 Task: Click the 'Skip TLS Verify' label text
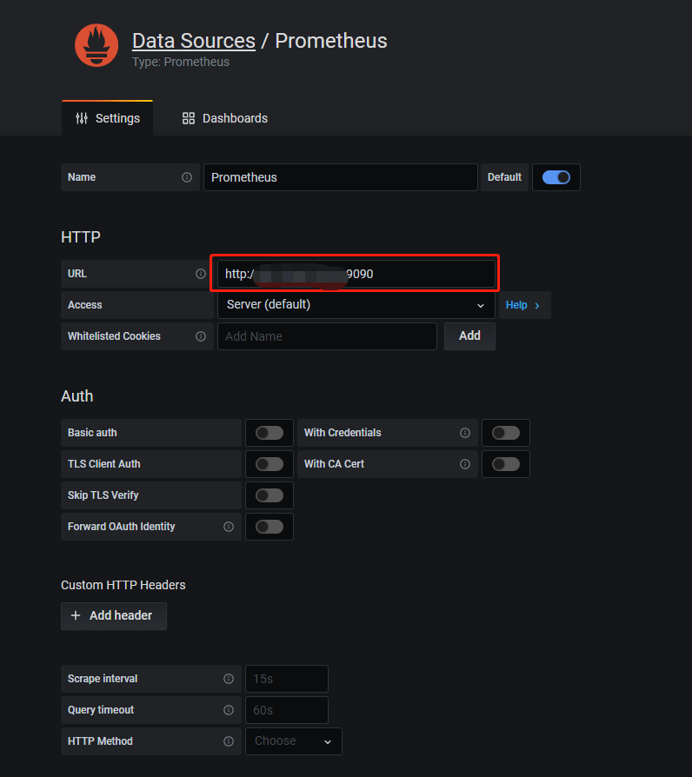tap(103, 495)
